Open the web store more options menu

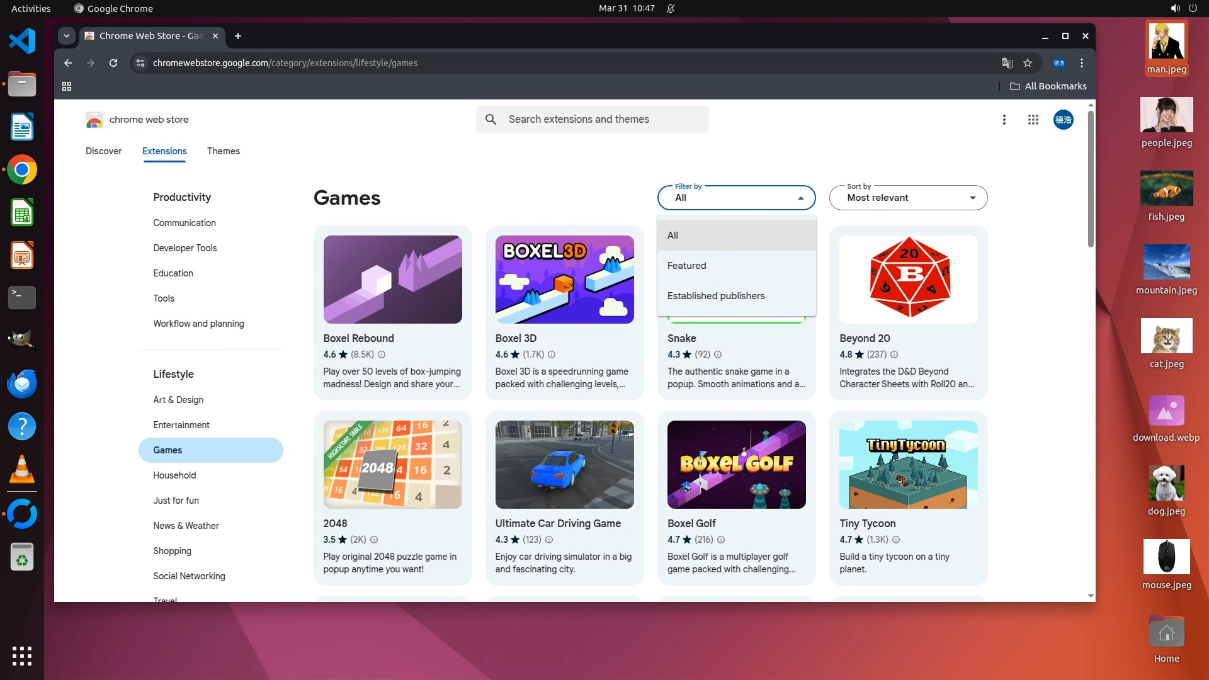click(1004, 120)
